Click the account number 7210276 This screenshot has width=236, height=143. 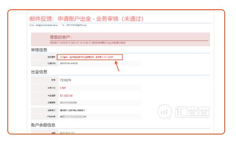(65, 80)
